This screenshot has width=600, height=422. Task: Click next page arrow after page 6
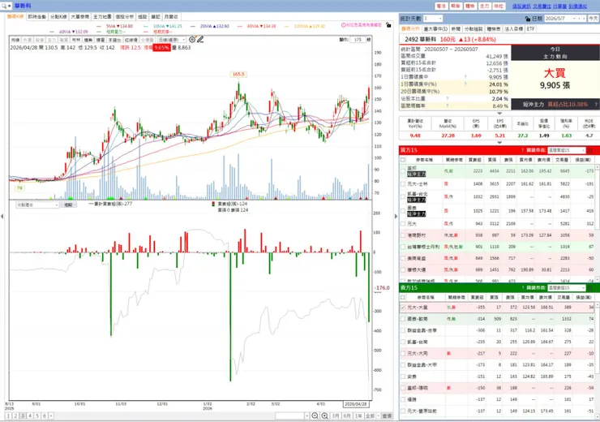(x=51, y=416)
